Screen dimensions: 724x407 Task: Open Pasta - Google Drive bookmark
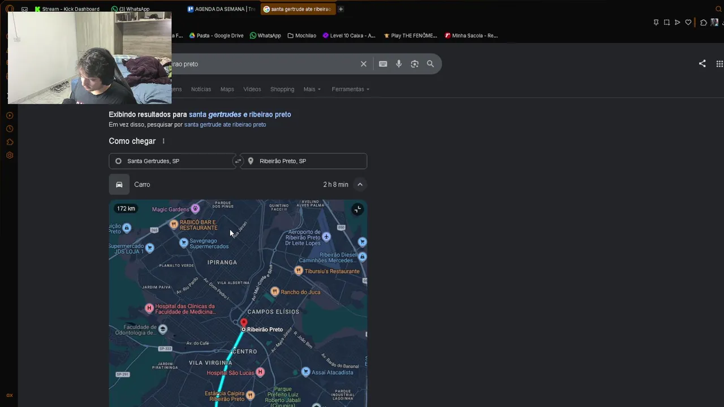pyautogui.click(x=216, y=36)
